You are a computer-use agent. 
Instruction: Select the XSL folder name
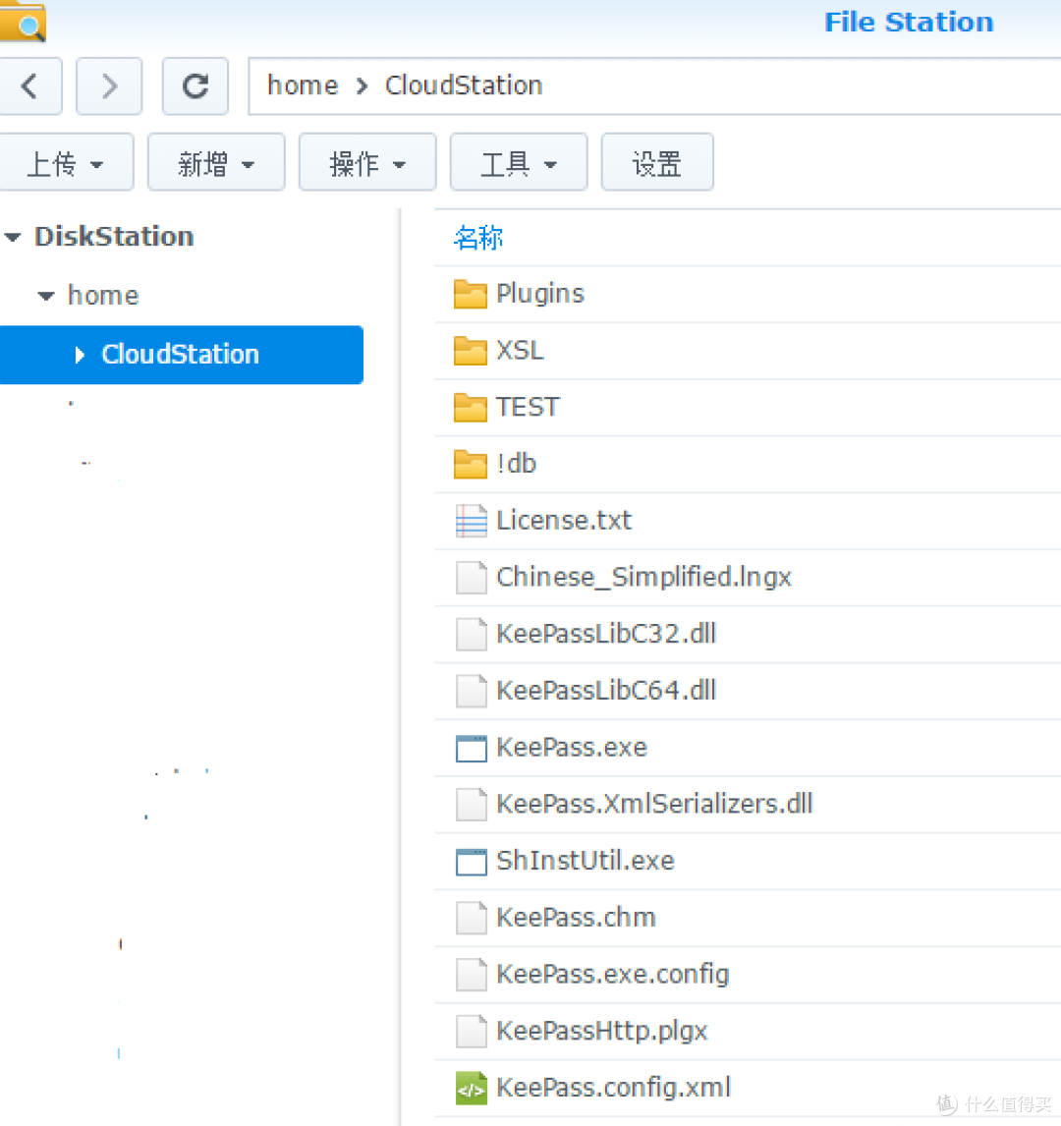(x=521, y=351)
